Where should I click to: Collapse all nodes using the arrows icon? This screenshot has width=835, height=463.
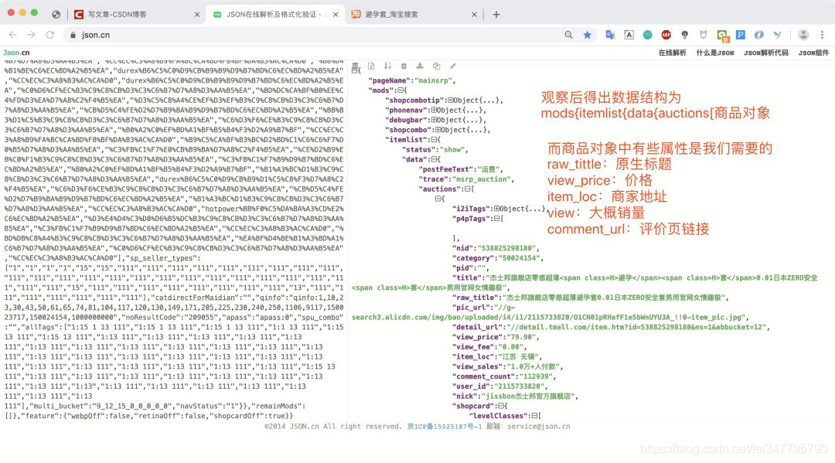click(454, 66)
